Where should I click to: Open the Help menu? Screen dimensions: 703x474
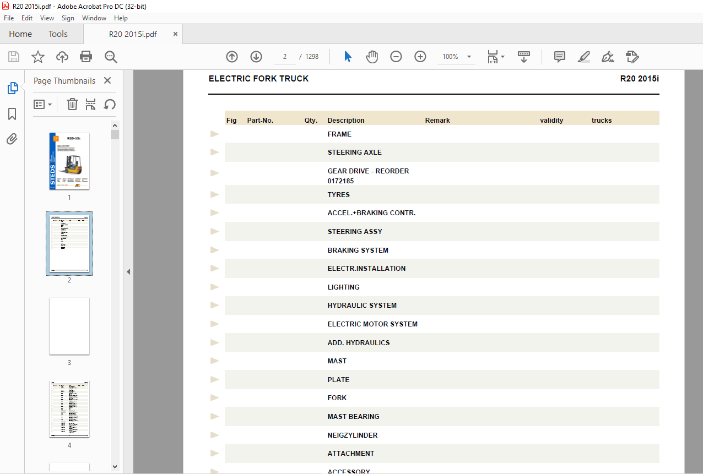click(121, 18)
